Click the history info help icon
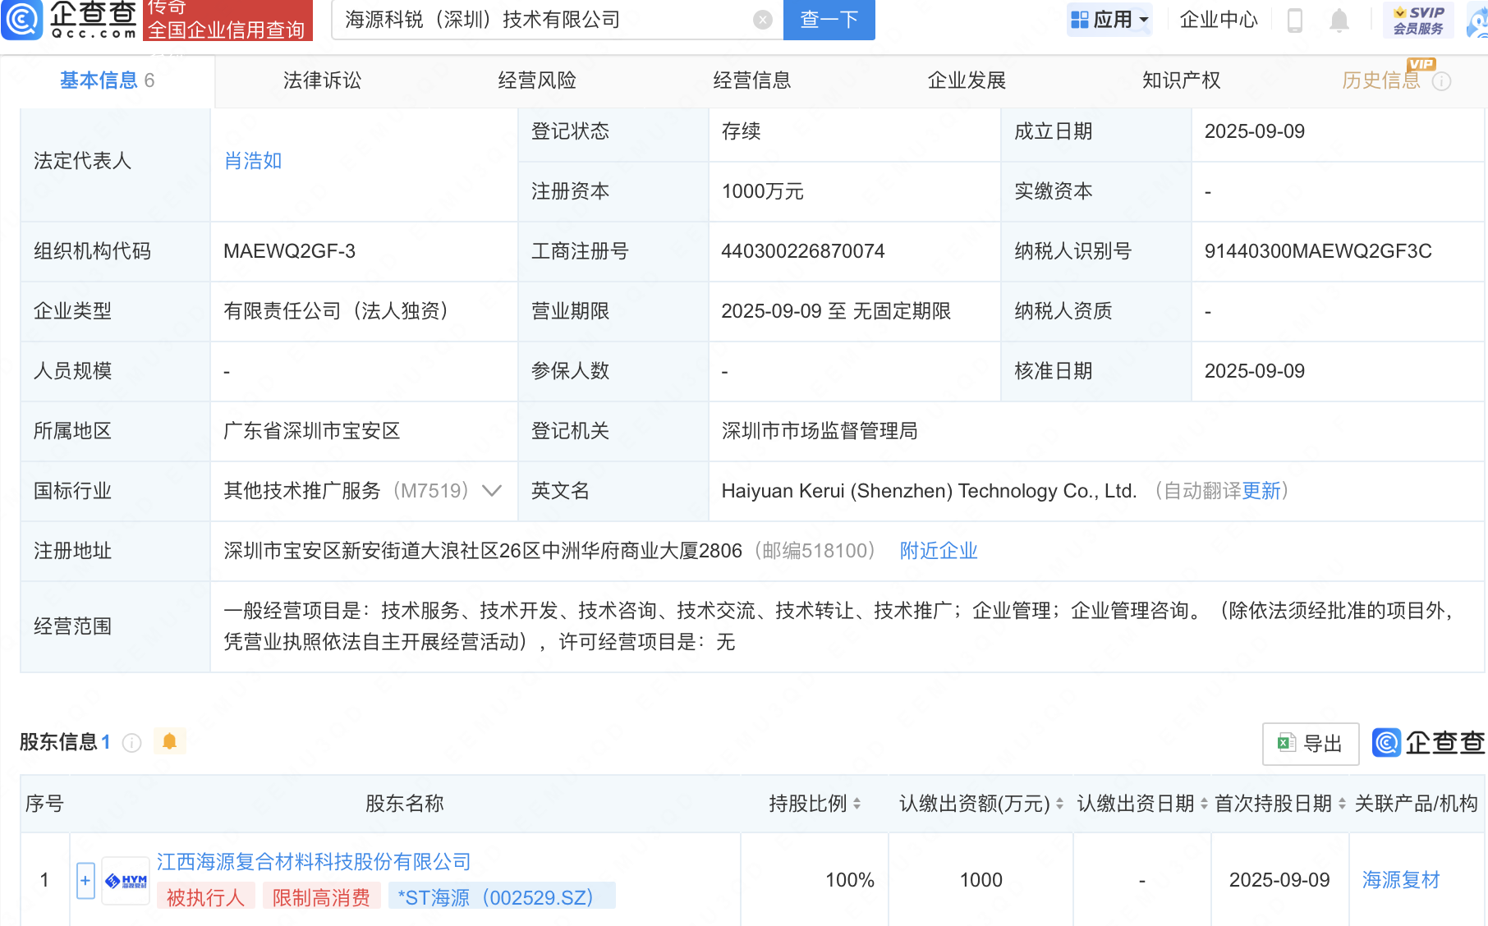 click(1441, 81)
